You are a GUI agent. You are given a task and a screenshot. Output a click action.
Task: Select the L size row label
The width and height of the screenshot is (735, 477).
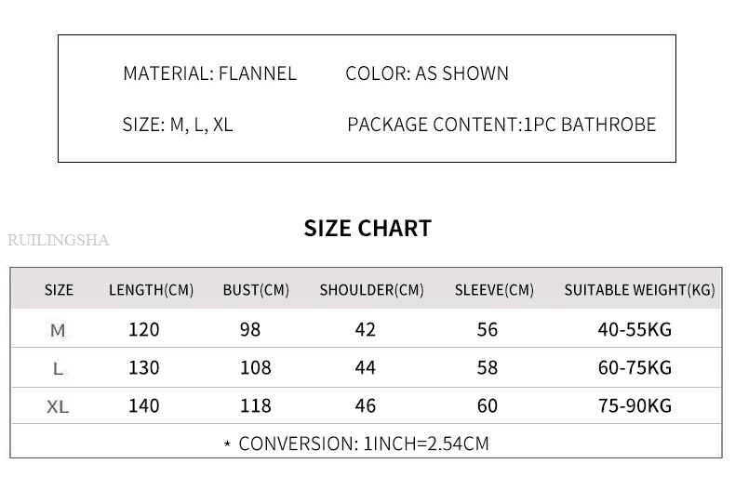click(58, 369)
